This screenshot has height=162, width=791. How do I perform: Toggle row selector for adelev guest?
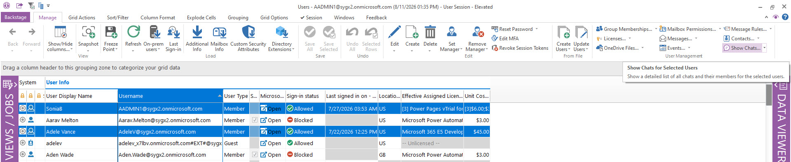(23, 143)
